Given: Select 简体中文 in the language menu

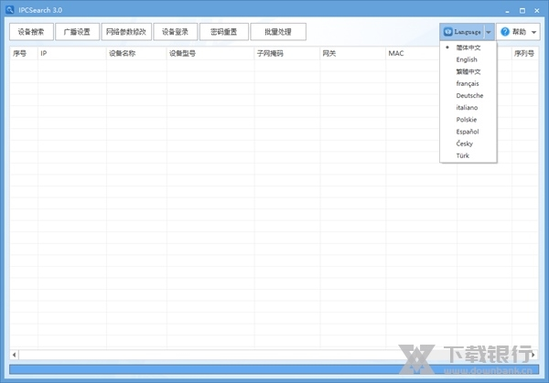Looking at the screenshot, I should [x=468, y=48].
